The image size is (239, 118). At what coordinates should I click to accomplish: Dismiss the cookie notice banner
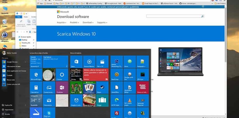pyautogui.click(x=203, y=6)
